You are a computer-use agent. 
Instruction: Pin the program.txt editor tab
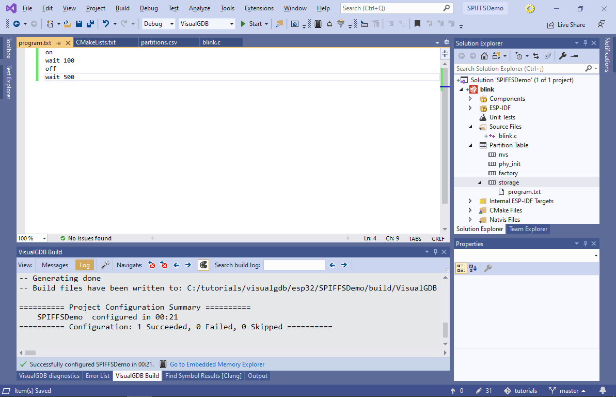(x=59, y=42)
